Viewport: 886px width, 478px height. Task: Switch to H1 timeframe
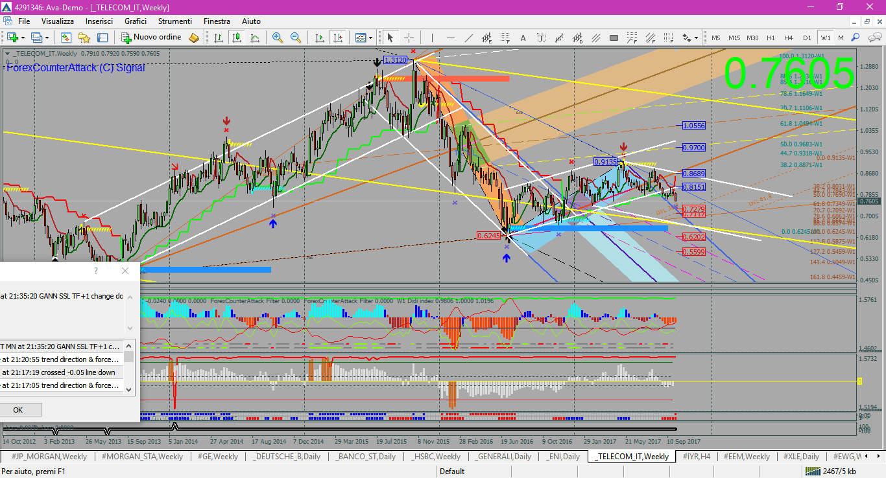pos(771,38)
